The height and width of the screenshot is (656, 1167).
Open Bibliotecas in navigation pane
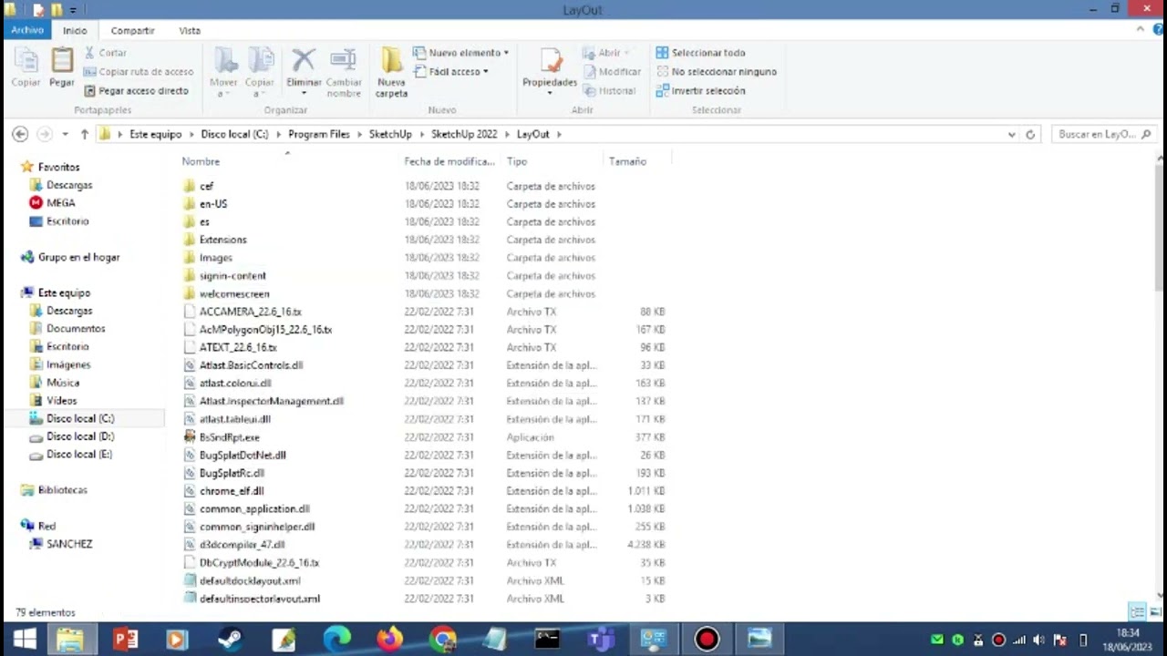click(62, 489)
